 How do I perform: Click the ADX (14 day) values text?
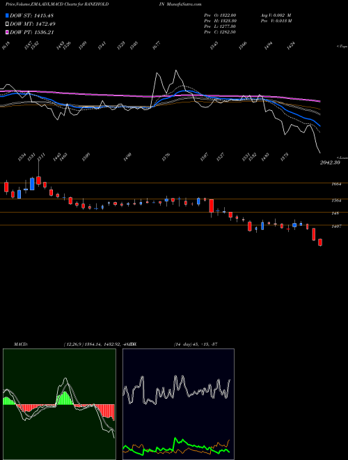click(196, 344)
